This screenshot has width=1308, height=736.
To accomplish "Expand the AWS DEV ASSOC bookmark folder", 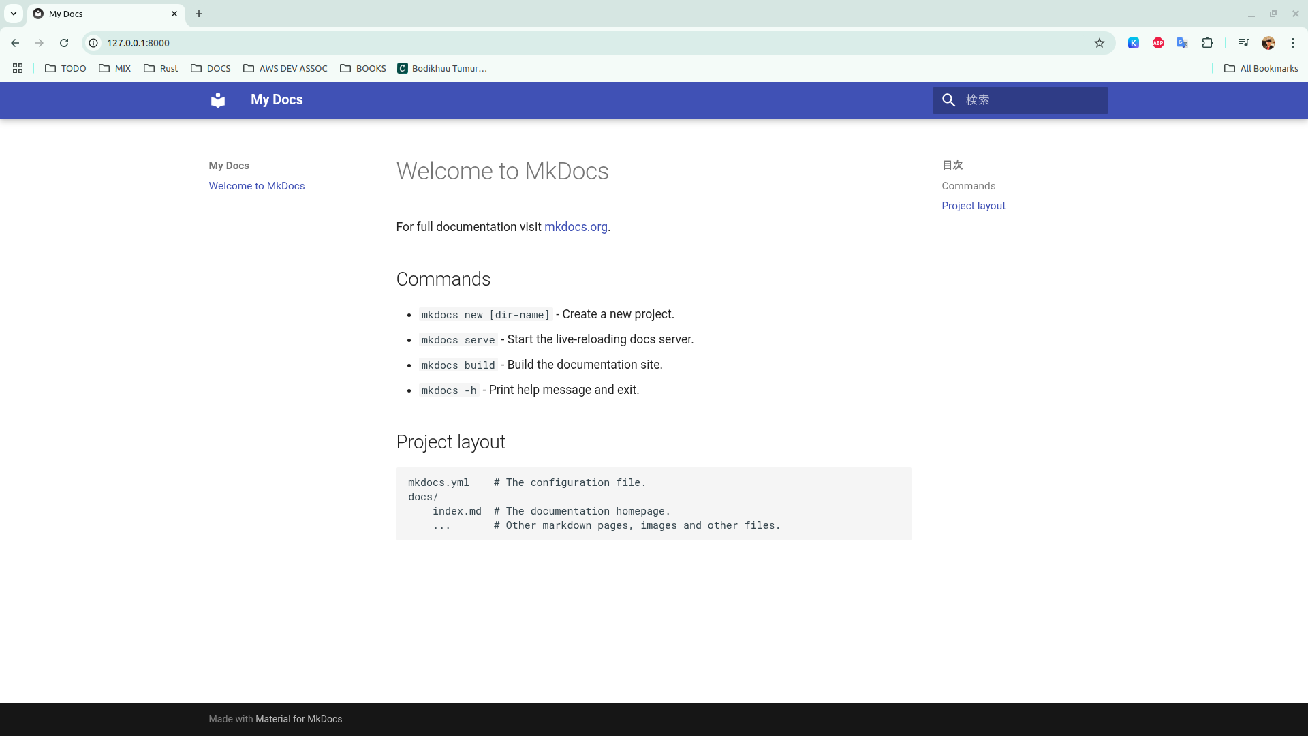I will (285, 68).
